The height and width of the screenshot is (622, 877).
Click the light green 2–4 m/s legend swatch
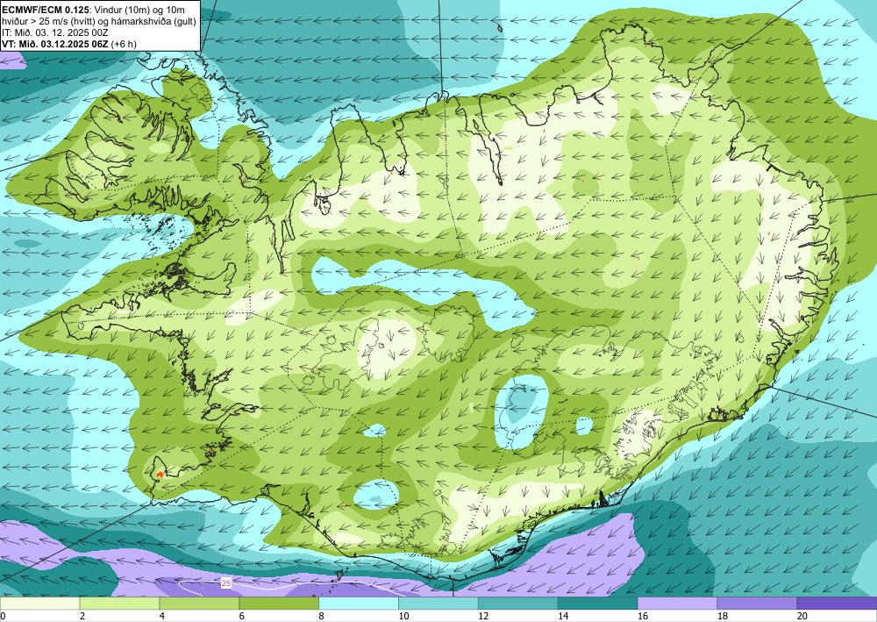point(119,604)
